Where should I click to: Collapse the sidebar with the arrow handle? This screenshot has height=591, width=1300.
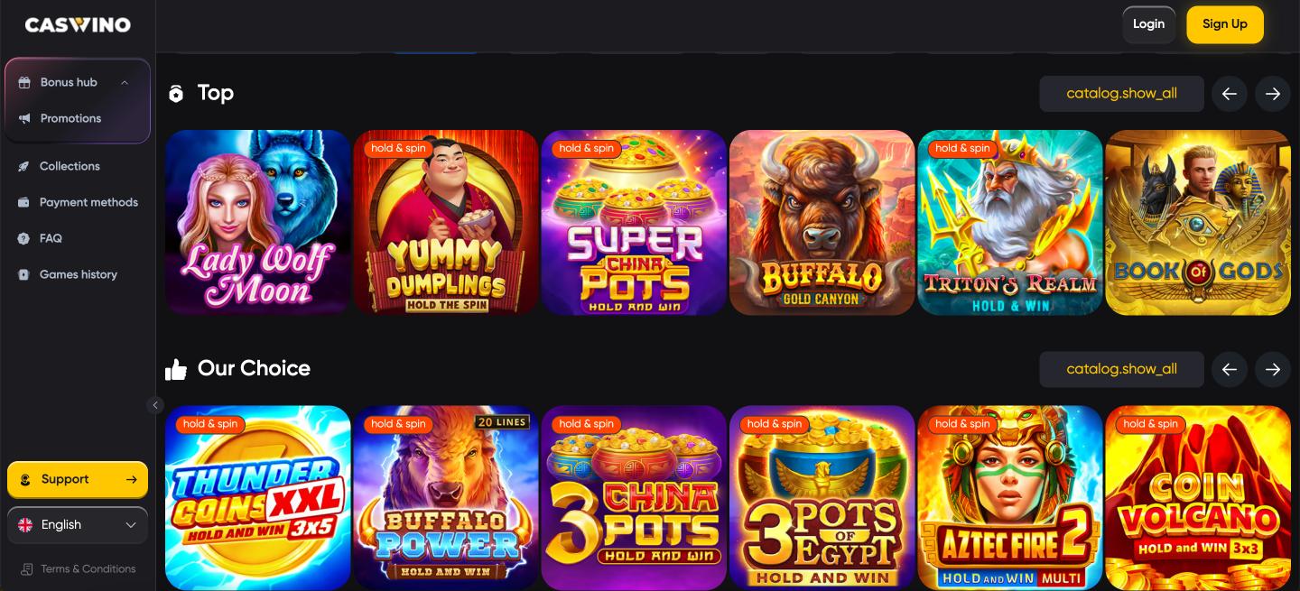click(155, 405)
